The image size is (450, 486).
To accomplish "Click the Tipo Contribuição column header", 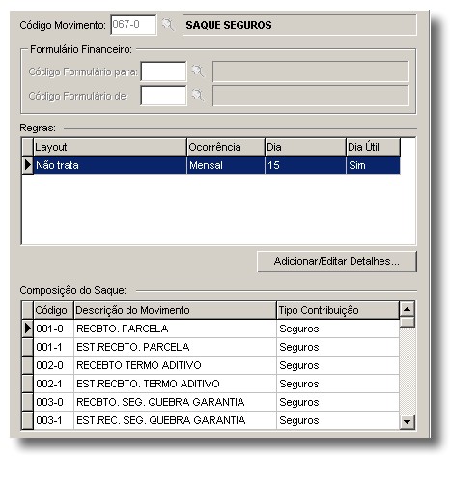I will point(338,310).
